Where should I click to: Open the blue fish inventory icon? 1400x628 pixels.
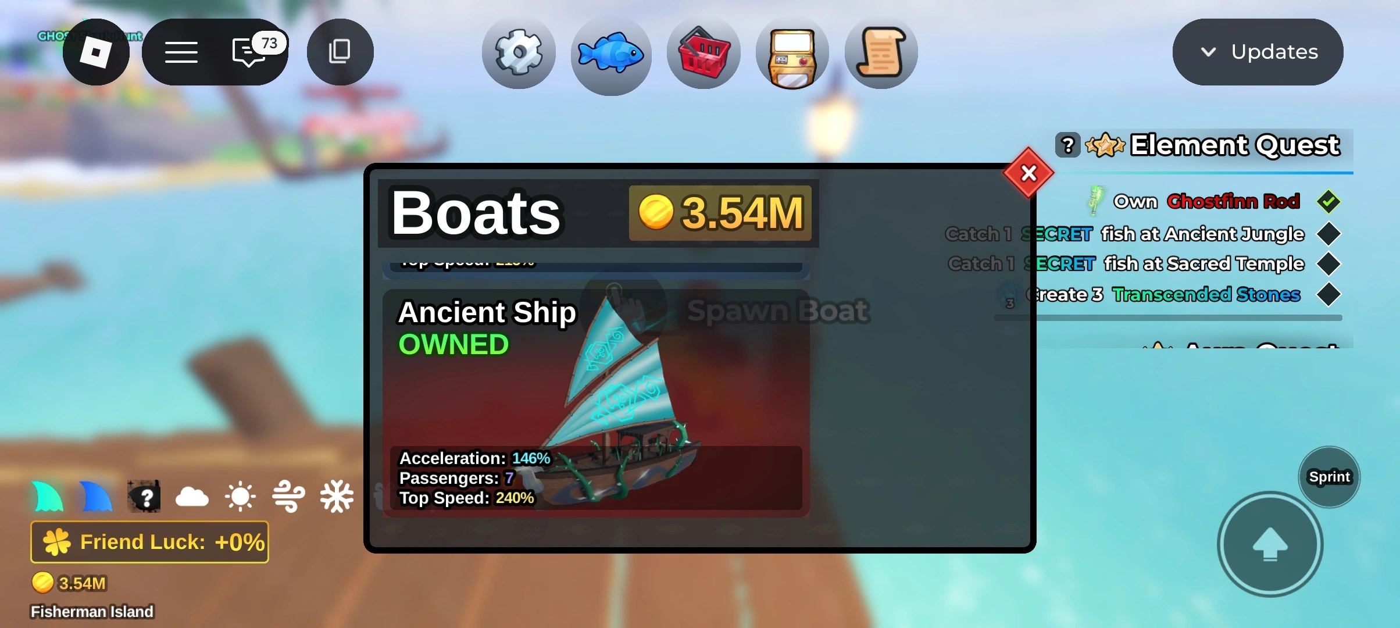[x=610, y=53]
